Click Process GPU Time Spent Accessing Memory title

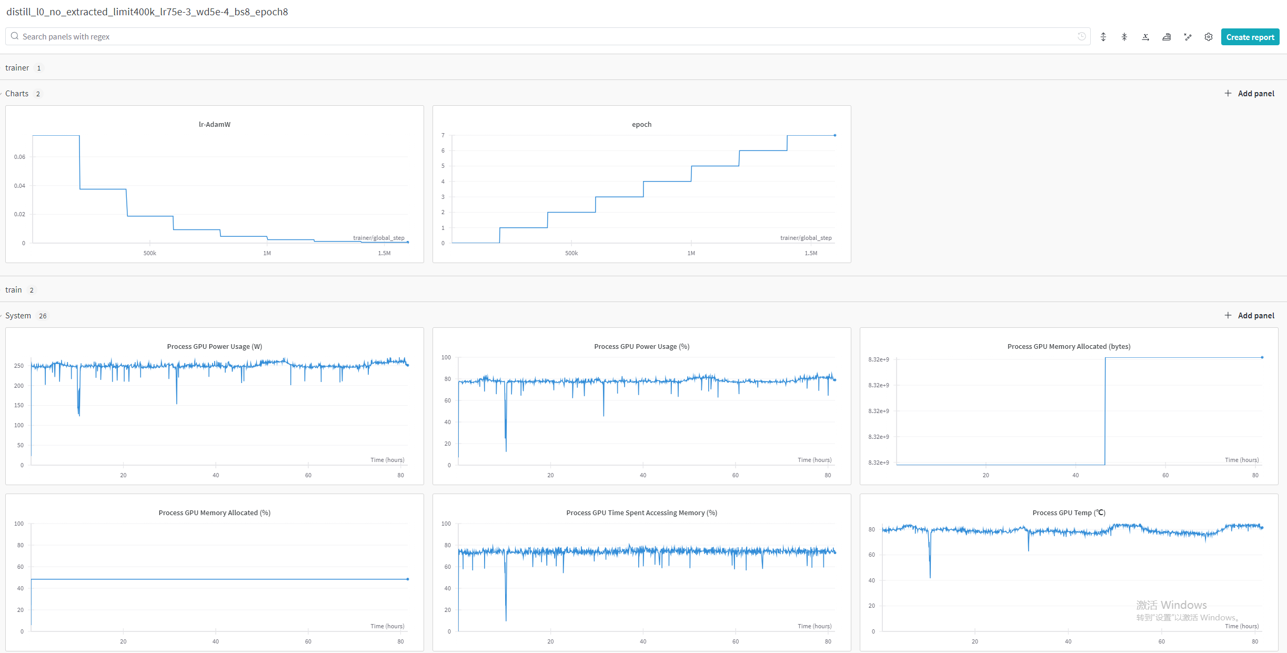click(641, 513)
